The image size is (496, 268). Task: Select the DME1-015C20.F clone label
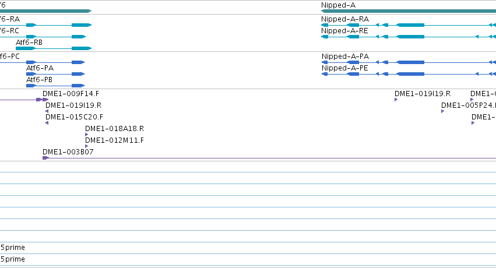point(75,117)
